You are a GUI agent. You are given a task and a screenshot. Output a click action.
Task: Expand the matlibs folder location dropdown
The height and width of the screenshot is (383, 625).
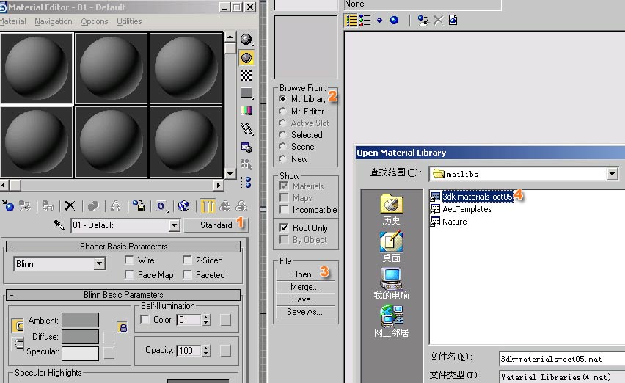click(x=612, y=174)
